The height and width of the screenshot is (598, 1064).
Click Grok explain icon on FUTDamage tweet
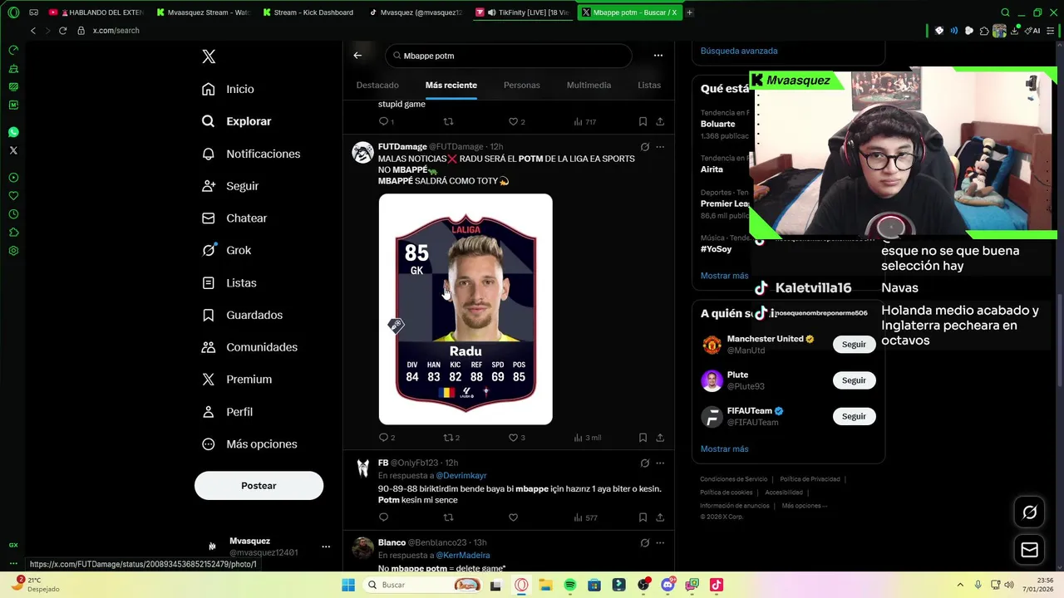coord(644,147)
